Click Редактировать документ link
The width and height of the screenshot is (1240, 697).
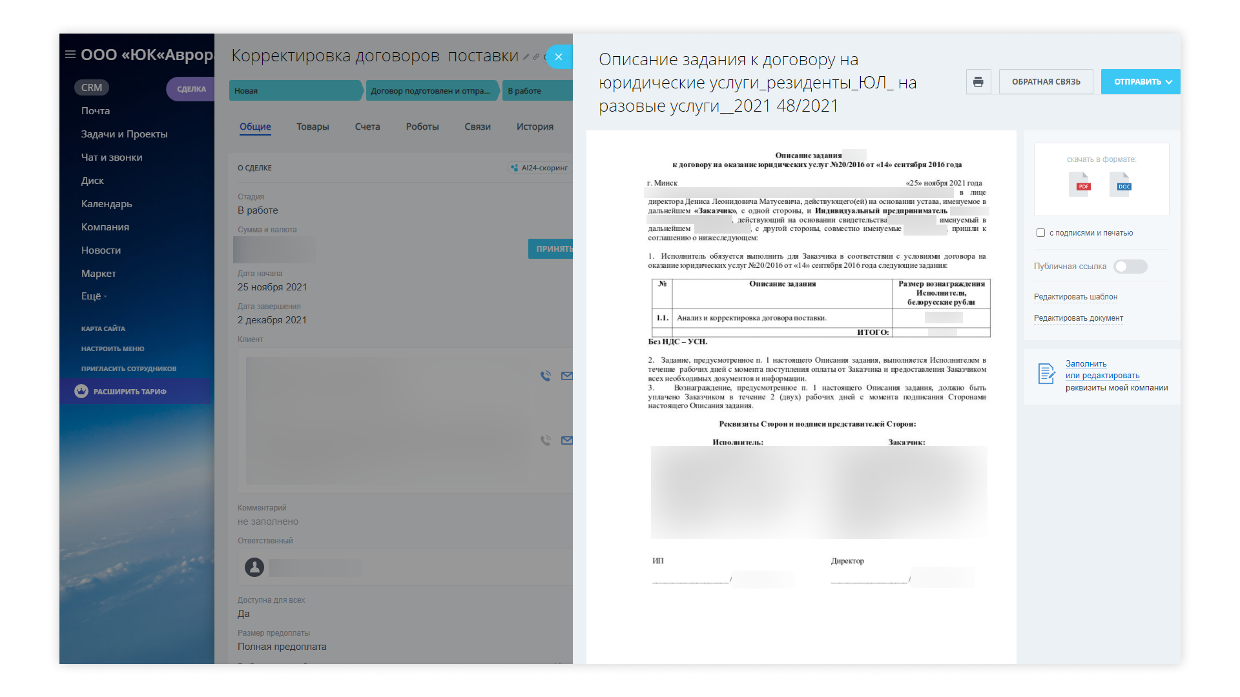tap(1078, 318)
